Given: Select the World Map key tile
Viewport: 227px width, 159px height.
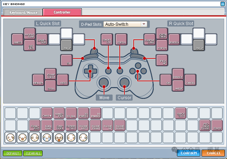Looking at the screenshot, I should (x=30, y=34).
